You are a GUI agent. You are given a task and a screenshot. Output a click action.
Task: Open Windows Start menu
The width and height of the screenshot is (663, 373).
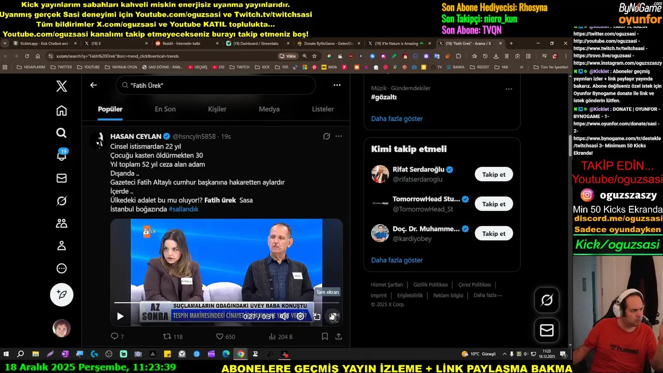coord(6,354)
